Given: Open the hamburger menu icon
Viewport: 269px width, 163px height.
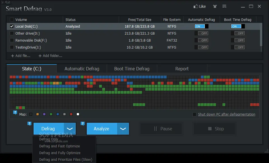Looking at the screenshot, I should coord(224,6).
